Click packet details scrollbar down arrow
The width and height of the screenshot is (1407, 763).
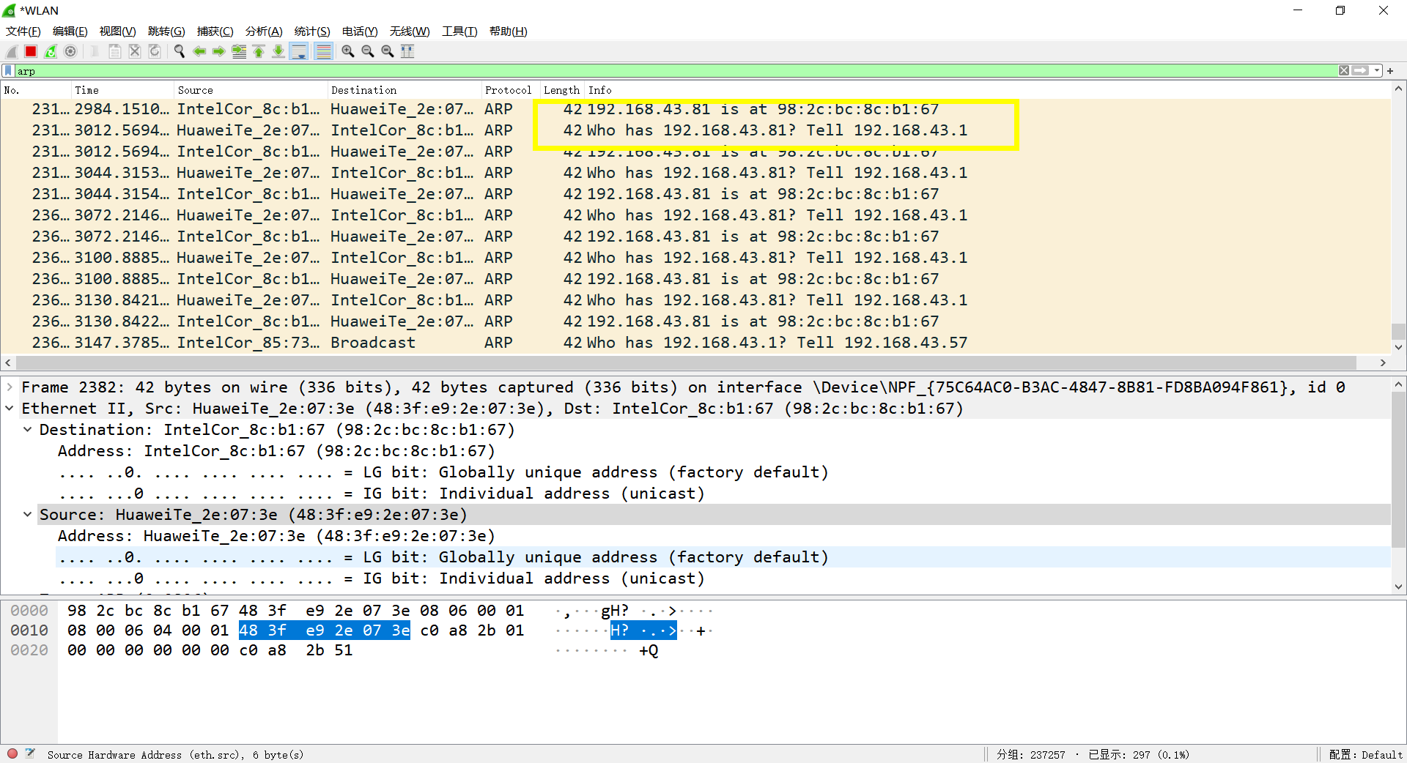pyautogui.click(x=1398, y=587)
